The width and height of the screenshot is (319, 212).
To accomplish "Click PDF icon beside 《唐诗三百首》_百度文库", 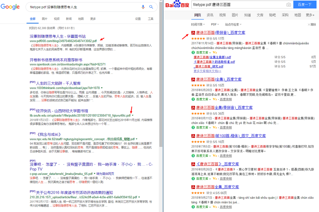I will [193, 164].
